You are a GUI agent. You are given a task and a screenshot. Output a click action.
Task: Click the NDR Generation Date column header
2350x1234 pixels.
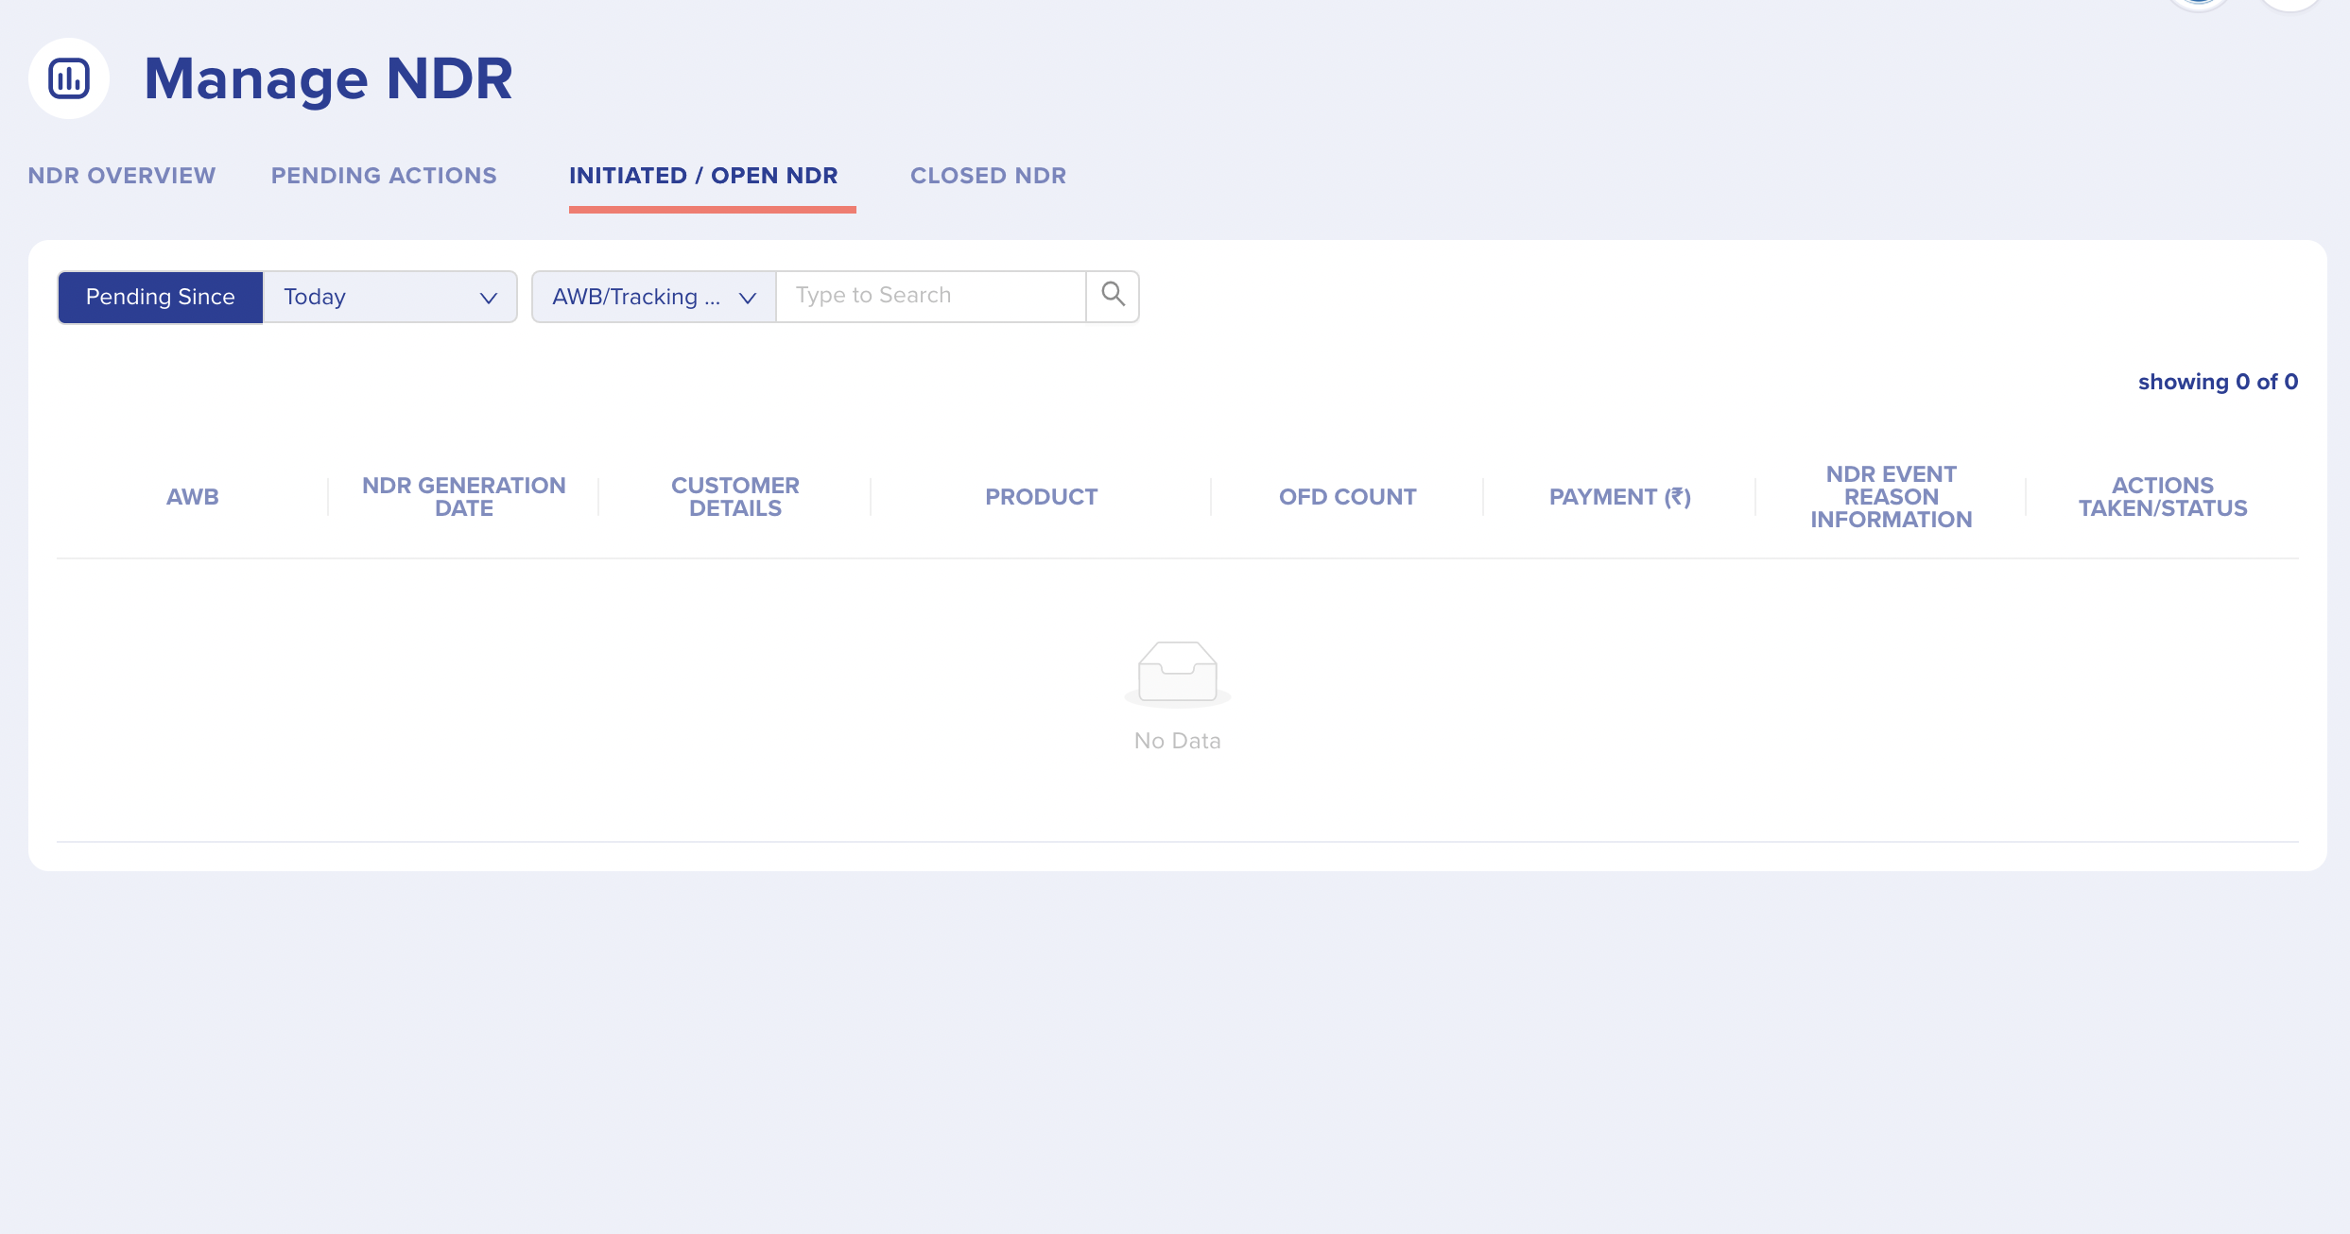coord(464,496)
